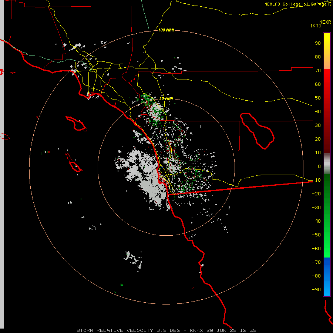Click the 50 value on velocity scale
The width and height of the screenshot is (333, 333).
(x=318, y=98)
